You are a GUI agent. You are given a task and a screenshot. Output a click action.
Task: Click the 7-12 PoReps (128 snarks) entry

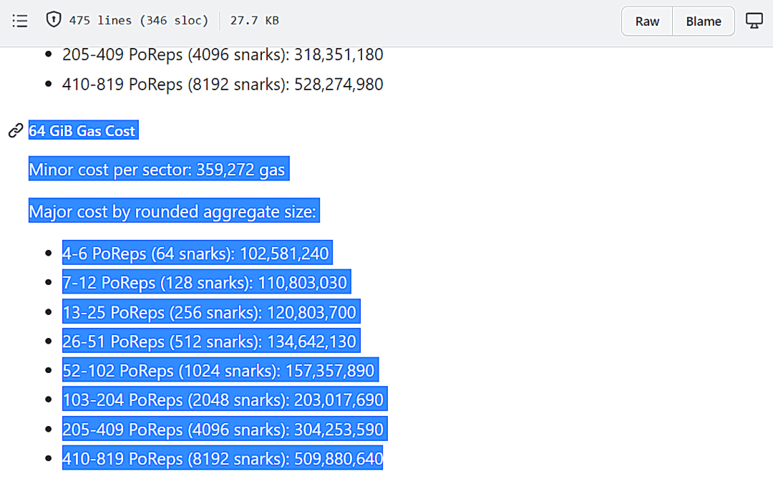(x=205, y=283)
